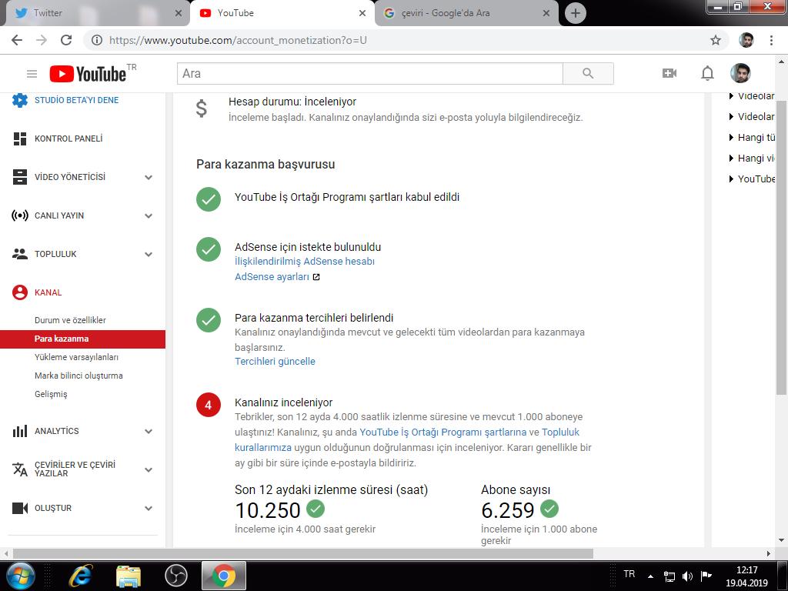
Task: Open Gelişmiş channel settings
Action: coord(51,394)
